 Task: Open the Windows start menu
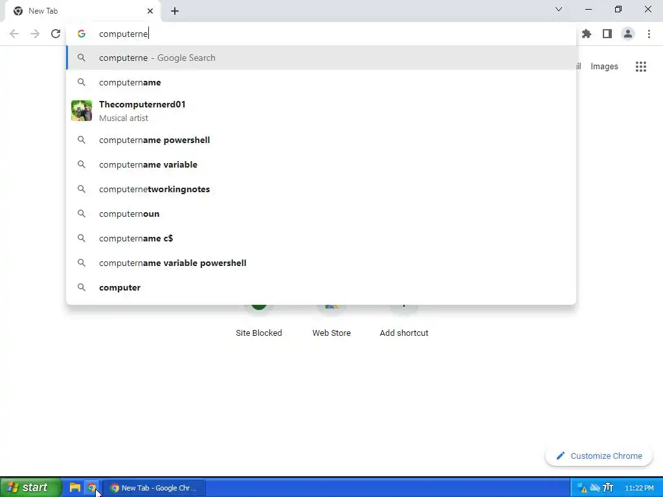pyautogui.click(x=30, y=487)
